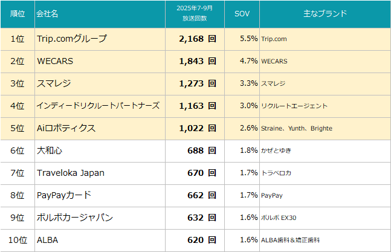Select the 放送回数 column header
The image size is (391, 252).
point(194,14)
